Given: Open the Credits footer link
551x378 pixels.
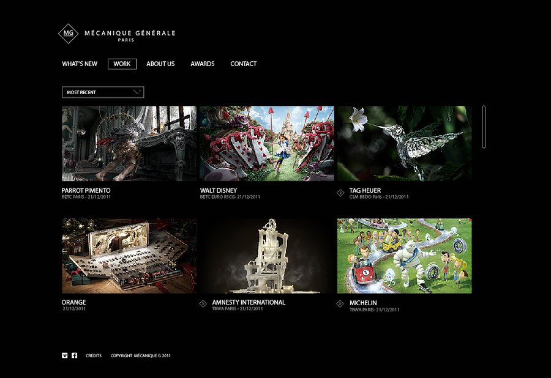Looking at the screenshot, I should (94, 355).
